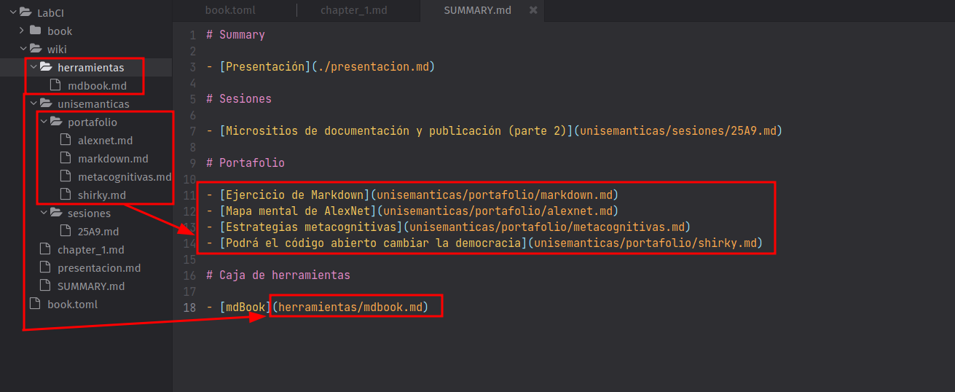Collapse the herramientas folder chevron
The width and height of the screenshot is (955, 392).
click(x=34, y=67)
